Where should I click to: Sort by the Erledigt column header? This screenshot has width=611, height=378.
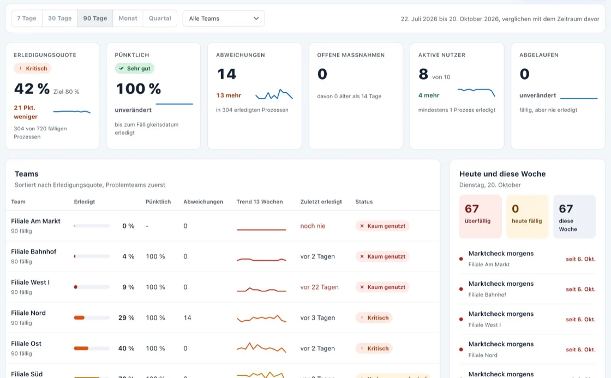point(85,202)
